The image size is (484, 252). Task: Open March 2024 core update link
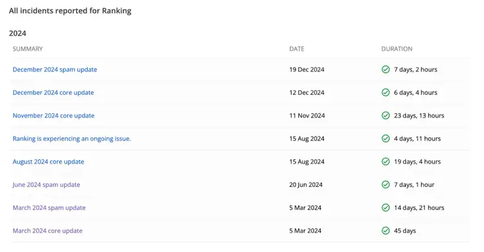pyautogui.click(x=48, y=231)
